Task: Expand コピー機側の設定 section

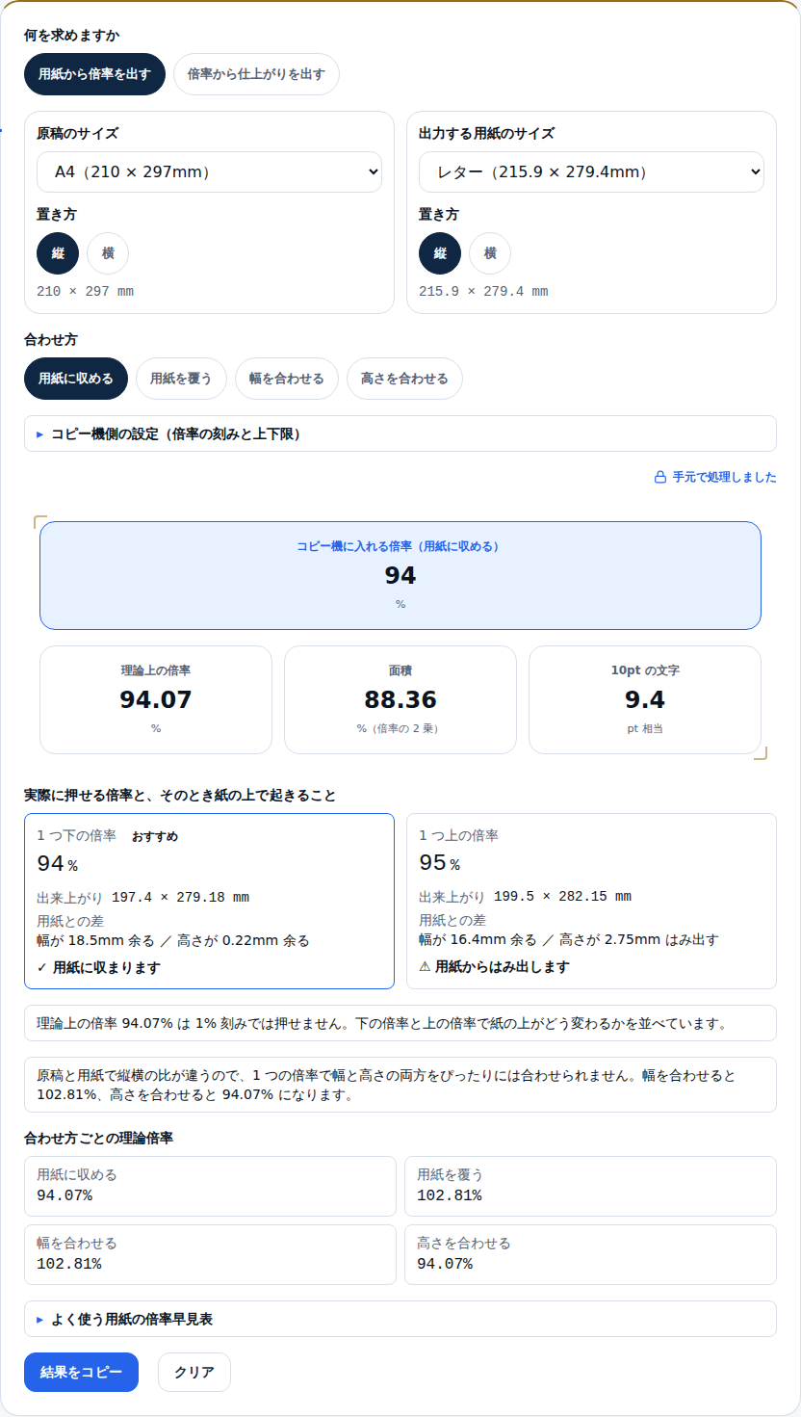Action: click(x=400, y=433)
